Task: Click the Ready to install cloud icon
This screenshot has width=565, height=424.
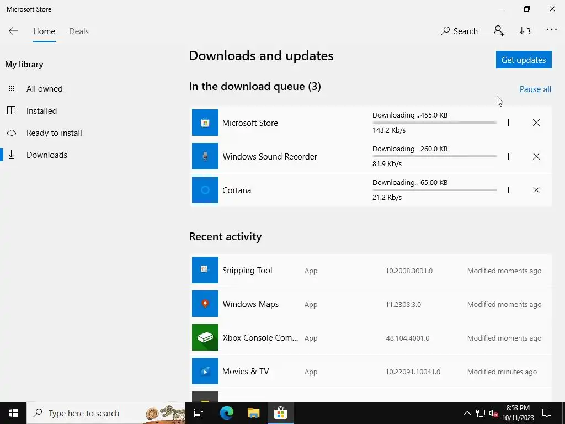Action: [x=12, y=133]
